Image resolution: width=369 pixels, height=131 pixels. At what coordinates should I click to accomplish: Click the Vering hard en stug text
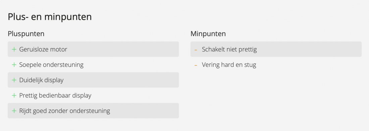pos(229,65)
